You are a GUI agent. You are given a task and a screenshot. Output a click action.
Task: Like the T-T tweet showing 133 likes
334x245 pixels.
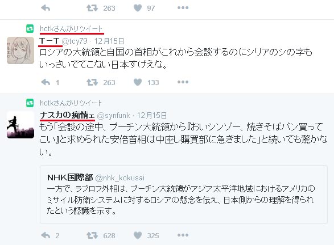[138, 82]
